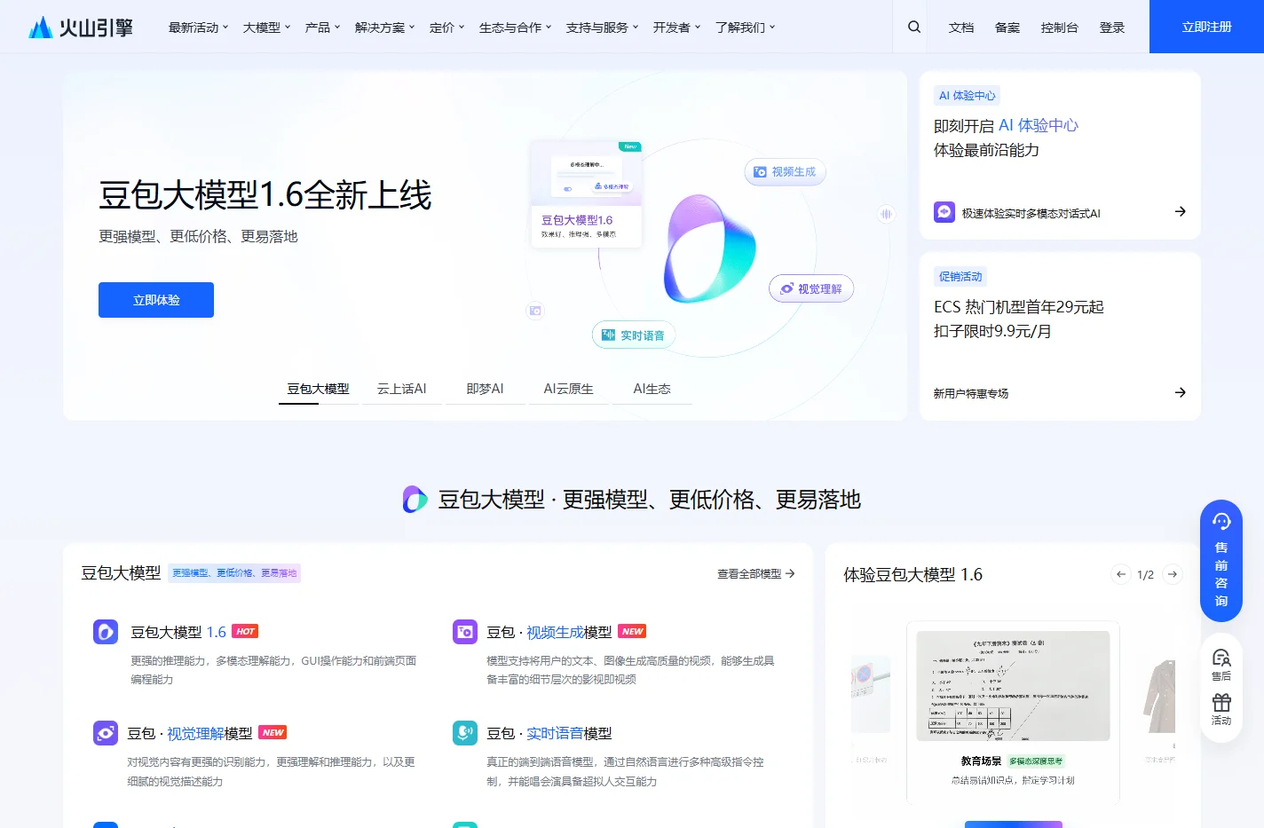The width and height of the screenshot is (1264, 828).
Task: Click the 立即体验 button
Action: point(156,300)
